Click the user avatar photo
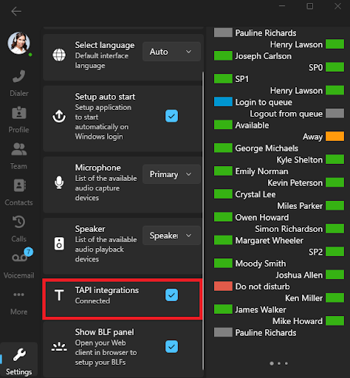 pyautogui.click(x=19, y=43)
